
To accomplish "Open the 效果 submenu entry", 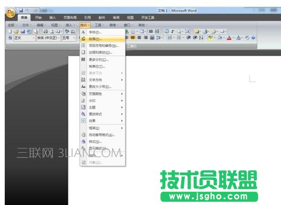I will coord(103,121).
